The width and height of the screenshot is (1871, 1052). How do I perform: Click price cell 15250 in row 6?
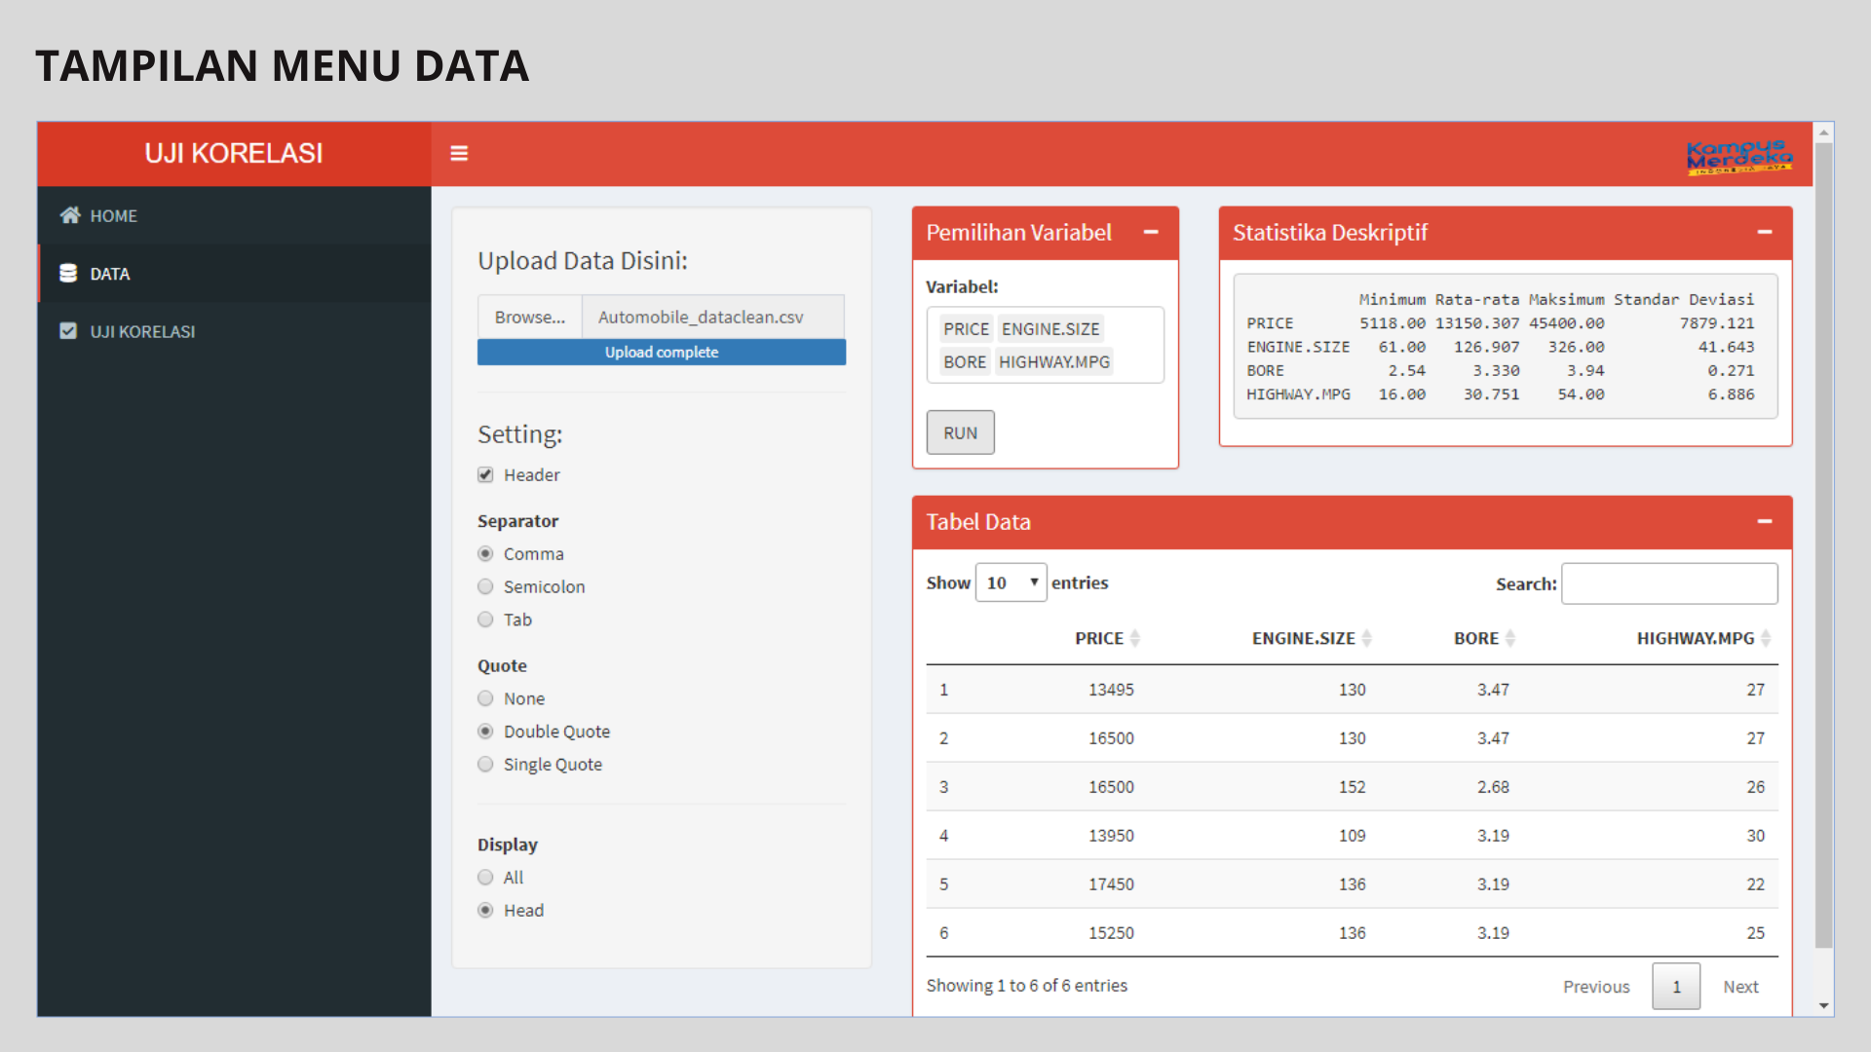tap(1111, 933)
